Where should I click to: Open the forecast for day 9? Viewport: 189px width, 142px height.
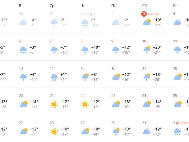[x=112, y=41]
